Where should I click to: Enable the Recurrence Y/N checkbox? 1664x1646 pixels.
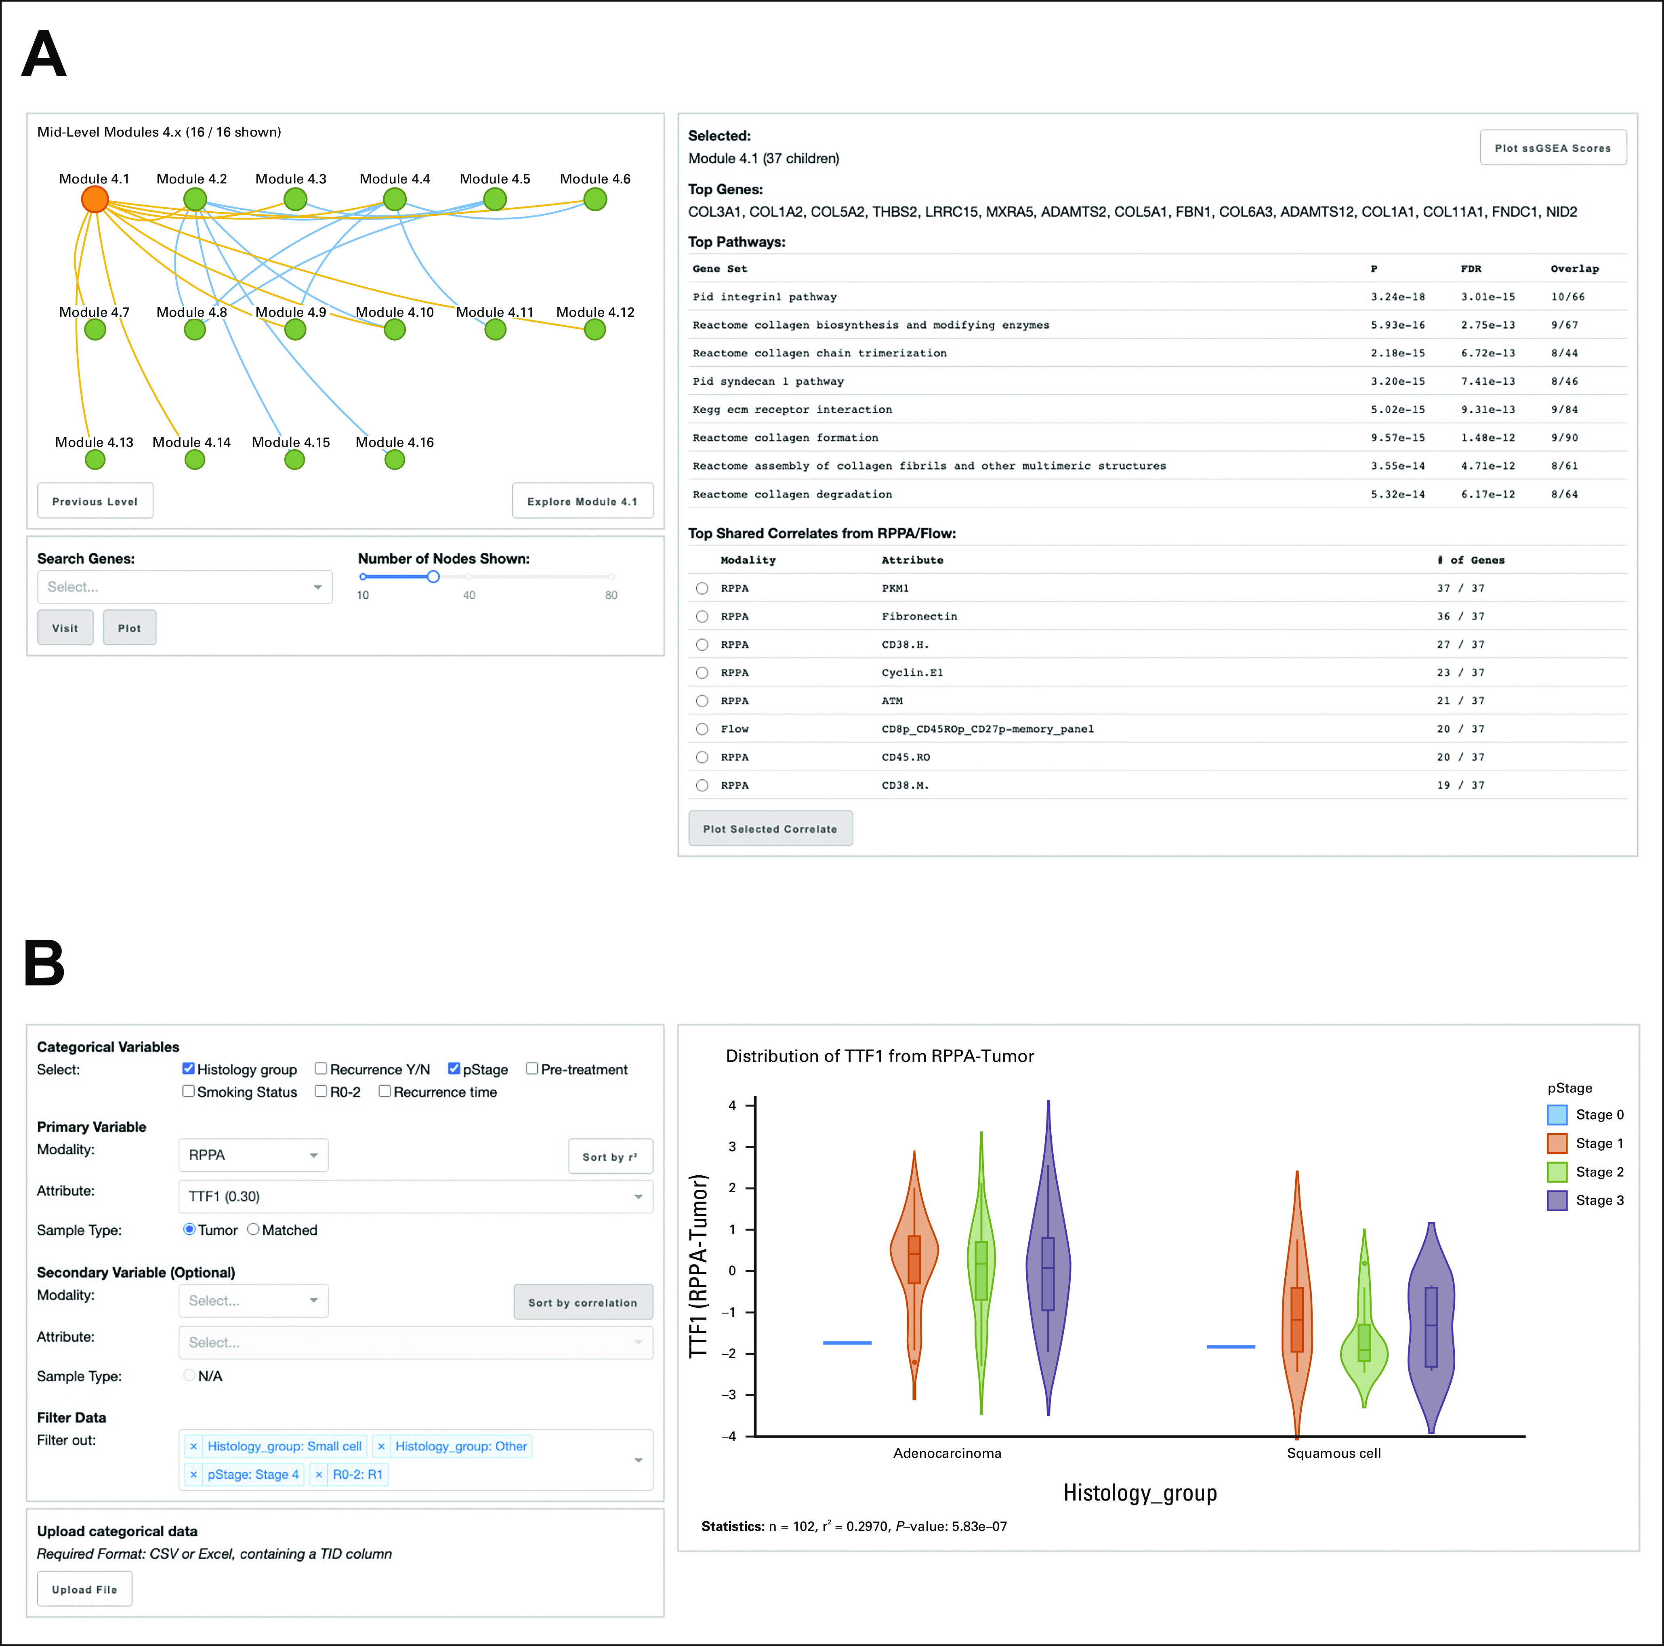(321, 1069)
